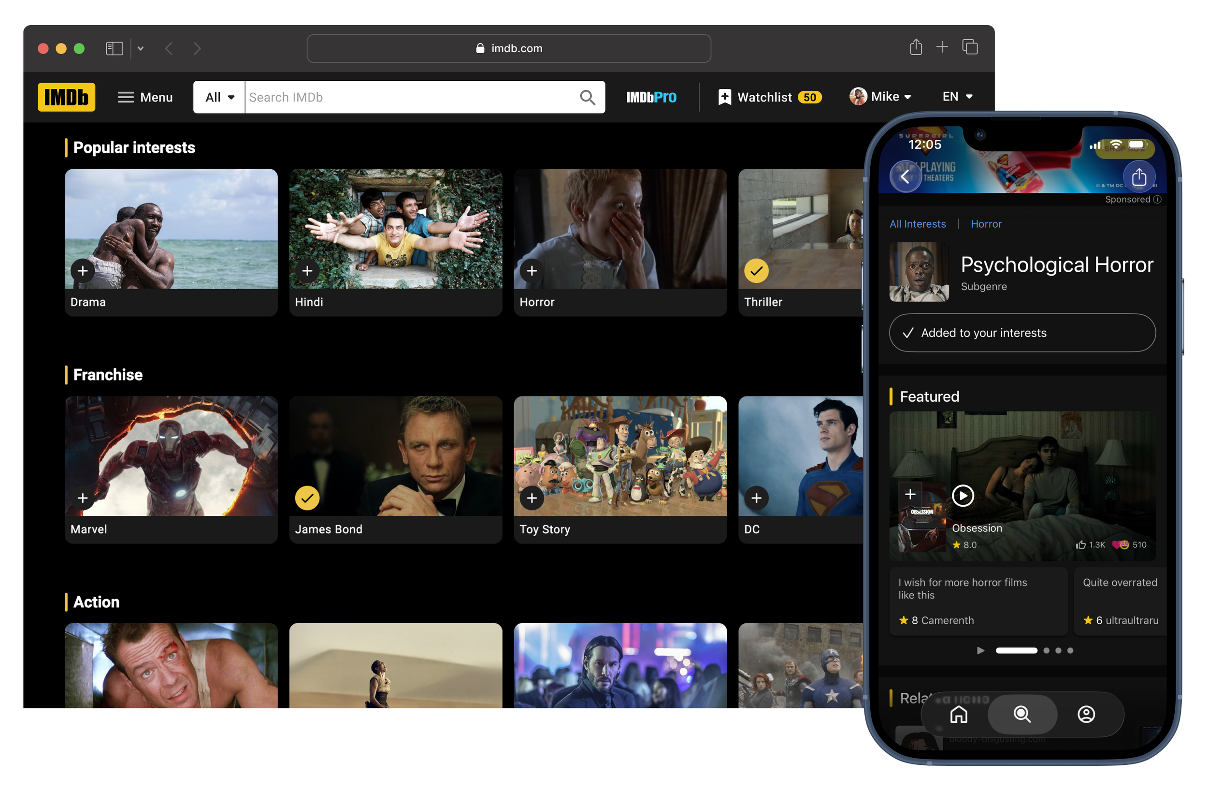Toggle Added to your interests button
This screenshot has height=791, width=1208.
click(1022, 333)
